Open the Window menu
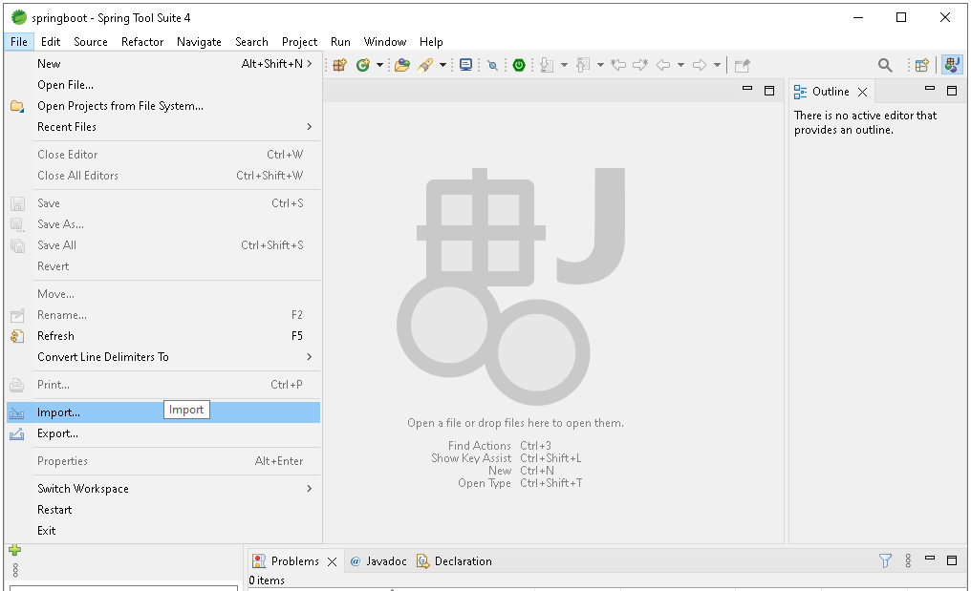 (x=385, y=42)
